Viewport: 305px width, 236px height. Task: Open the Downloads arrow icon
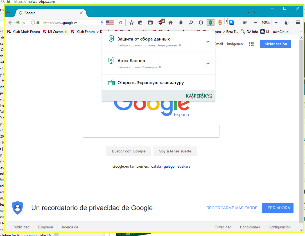click(x=181, y=23)
